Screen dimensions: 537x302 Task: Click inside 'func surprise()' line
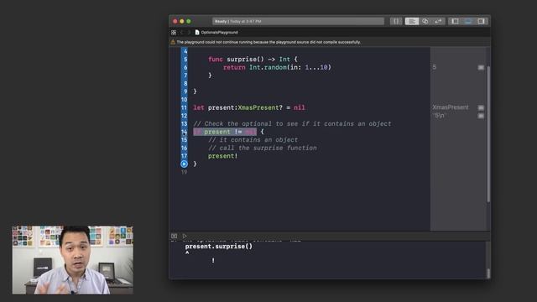tap(253, 60)
